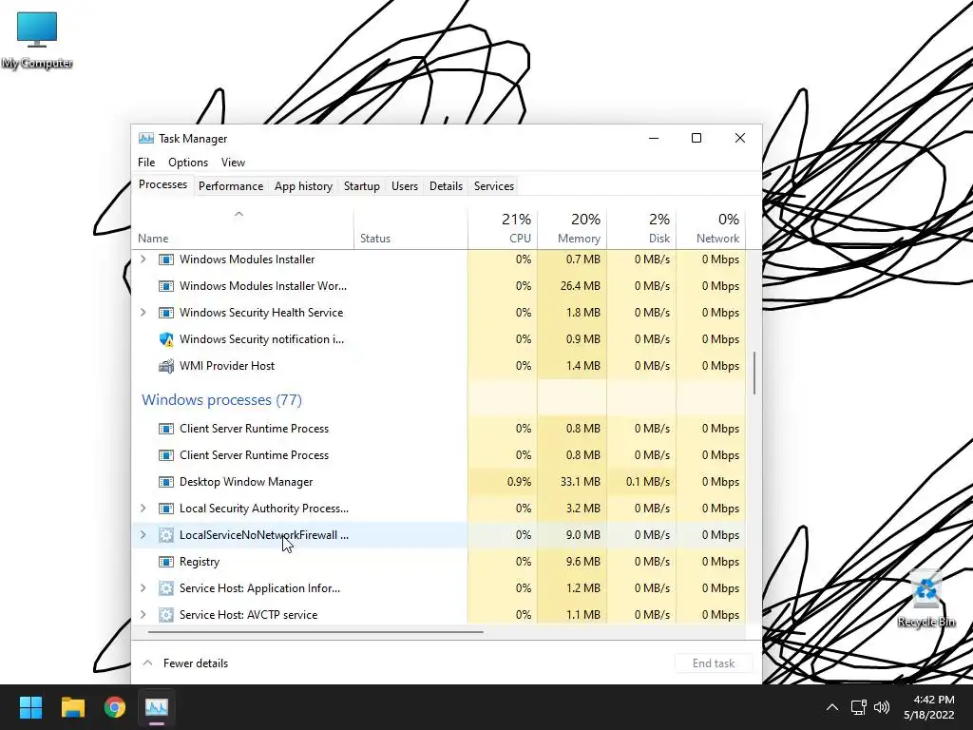Expand the Windows Security Health Service group

point(143,313)
